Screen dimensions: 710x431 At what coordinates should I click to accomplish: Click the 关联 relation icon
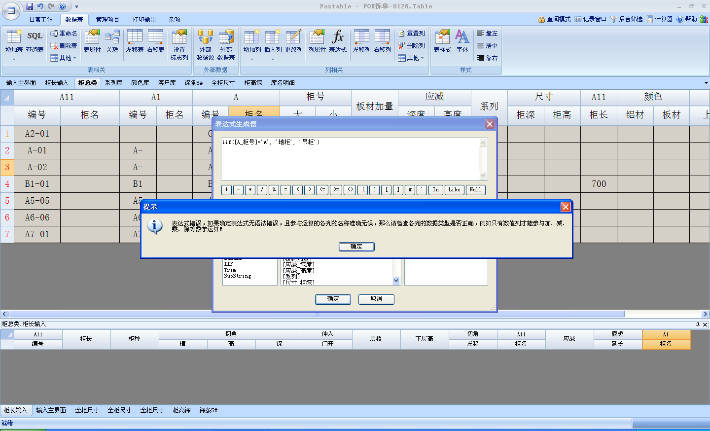click(x=112, y=40)
